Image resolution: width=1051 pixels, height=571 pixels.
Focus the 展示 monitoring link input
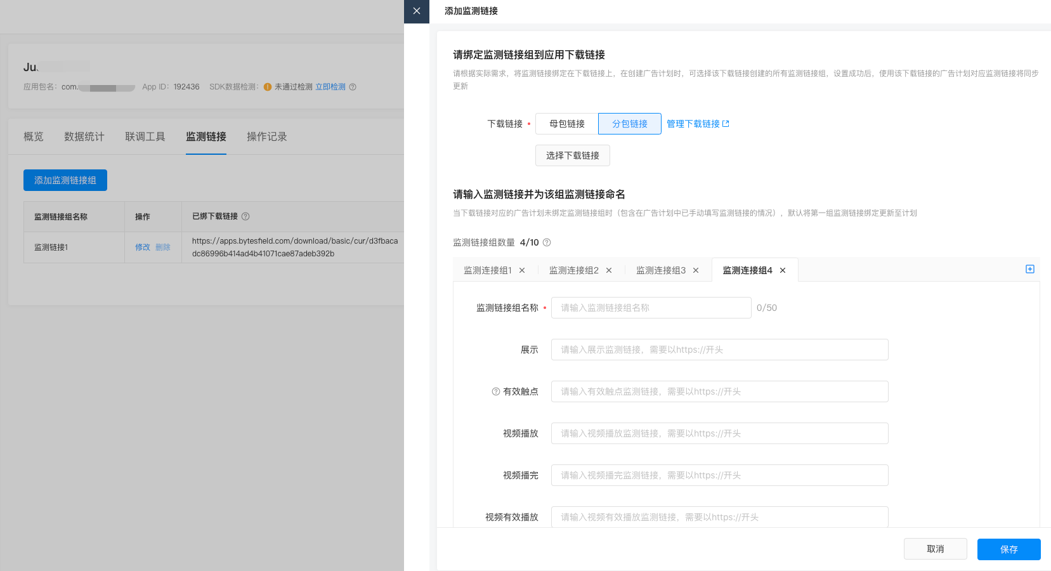[720, 350]
